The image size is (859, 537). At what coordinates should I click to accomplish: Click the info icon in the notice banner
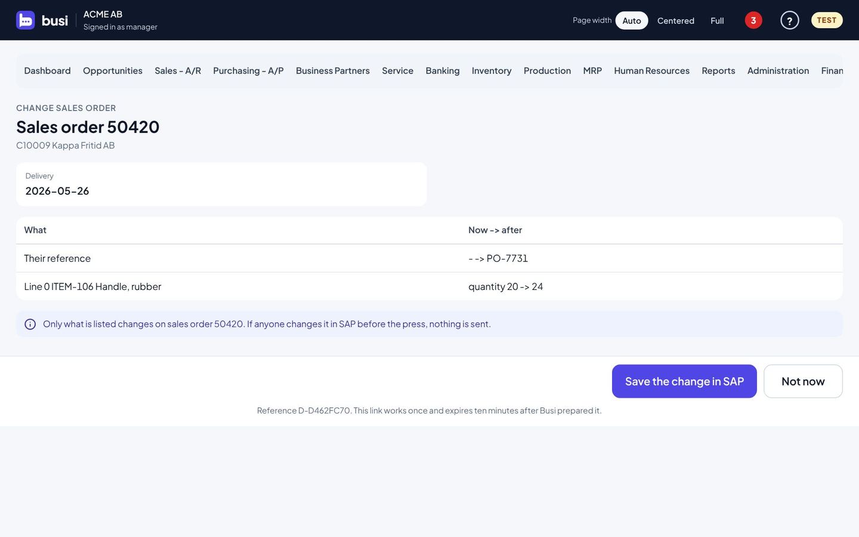30,324
